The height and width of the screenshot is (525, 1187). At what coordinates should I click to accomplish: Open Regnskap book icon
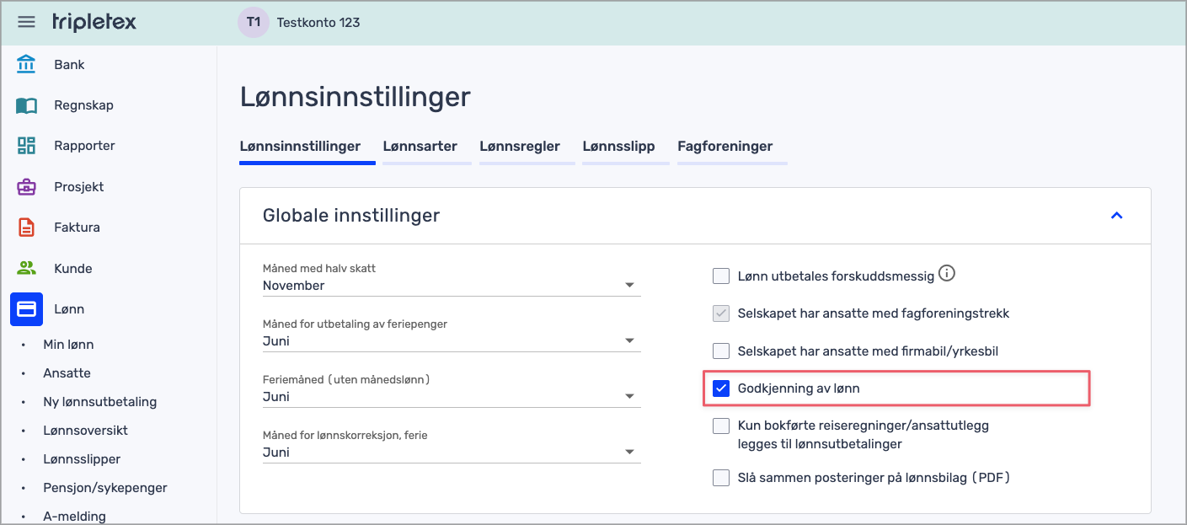pyautogui.click(x=26, y=105)
